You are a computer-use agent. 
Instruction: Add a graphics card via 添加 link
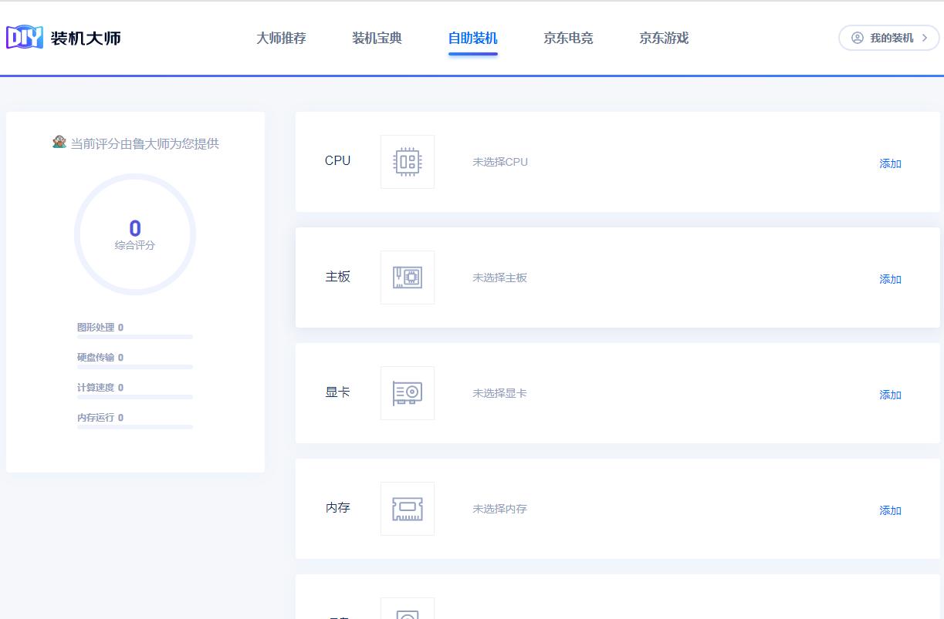tap(889, 395)
